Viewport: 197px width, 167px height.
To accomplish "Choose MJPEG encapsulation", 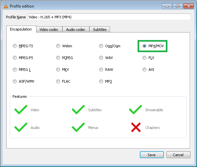I will (x=58, y=58).
